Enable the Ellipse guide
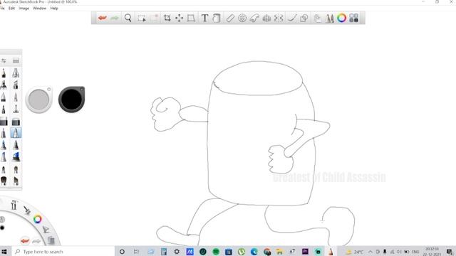Screen dimensions: 456x256 pyautogui.click(x=242, y=18)
